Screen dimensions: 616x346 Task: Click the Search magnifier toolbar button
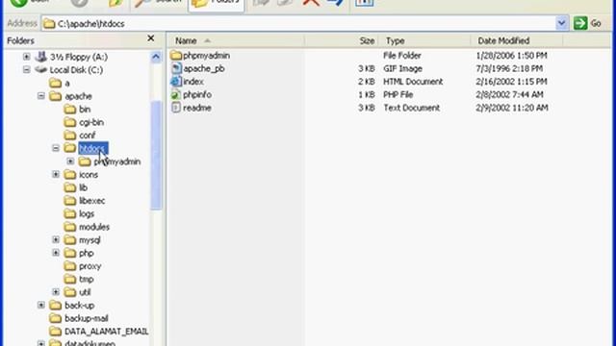coord(158,4)
